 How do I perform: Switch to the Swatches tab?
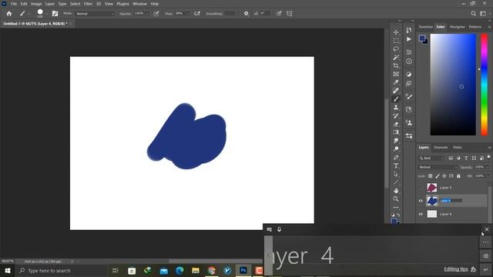coord(426,27)
